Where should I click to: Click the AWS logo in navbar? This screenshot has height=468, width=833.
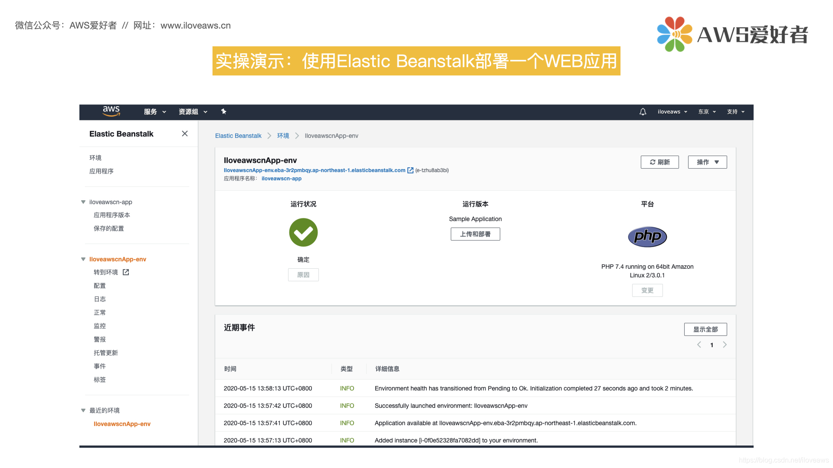(111, 111)
